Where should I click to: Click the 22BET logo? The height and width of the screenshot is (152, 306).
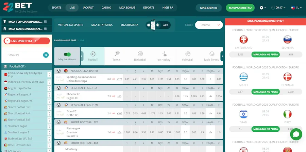18,7
